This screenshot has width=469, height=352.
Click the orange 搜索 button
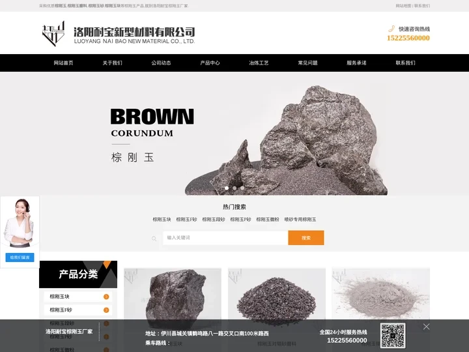point(306,238)
